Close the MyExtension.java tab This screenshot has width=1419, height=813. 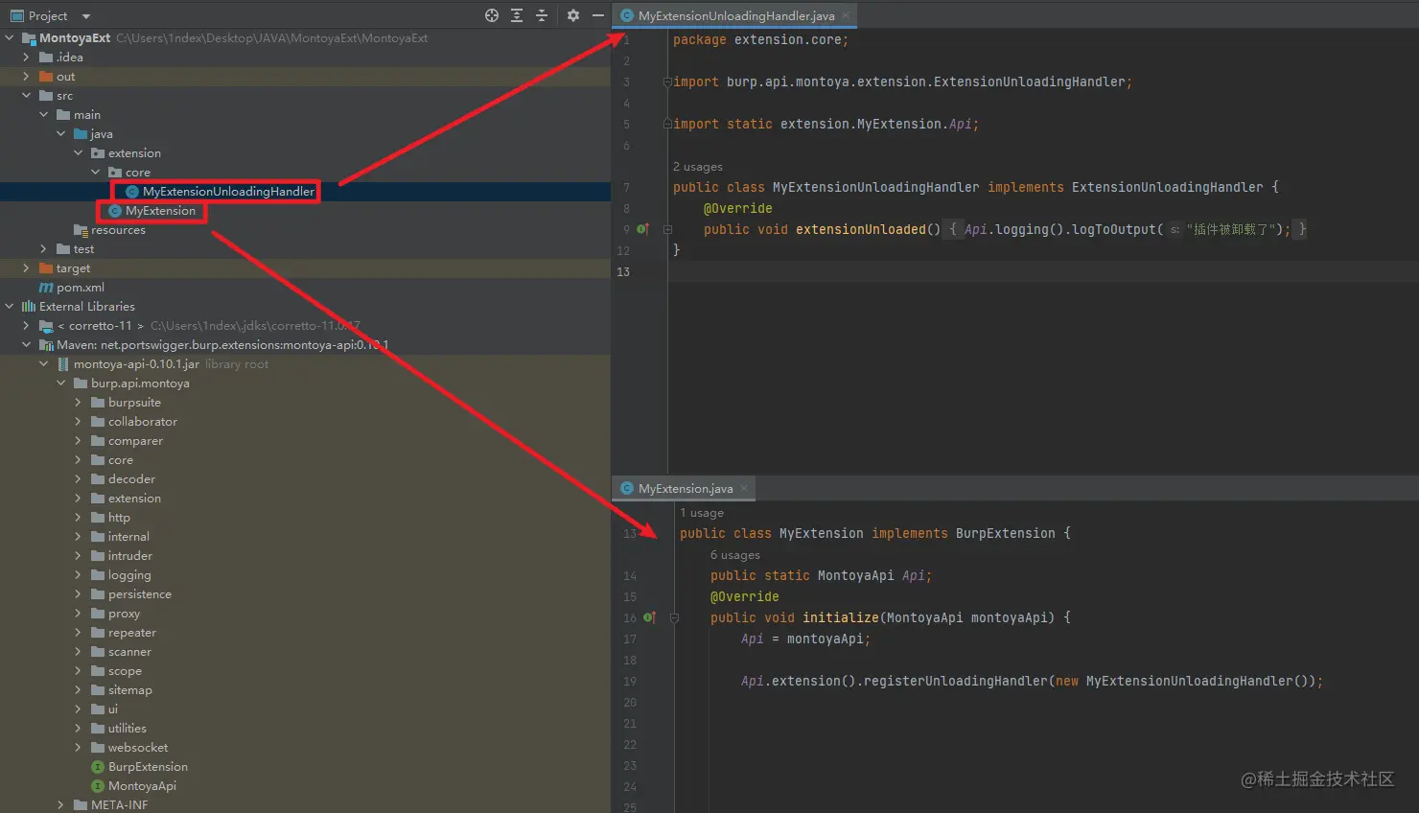pyautogui.click(x=744, y=488)
